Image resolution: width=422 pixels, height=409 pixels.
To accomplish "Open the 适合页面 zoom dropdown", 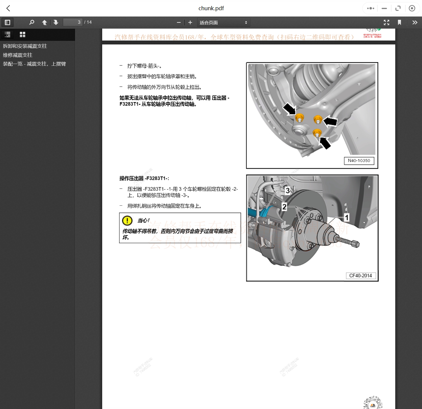I will [x=223, y=23].
